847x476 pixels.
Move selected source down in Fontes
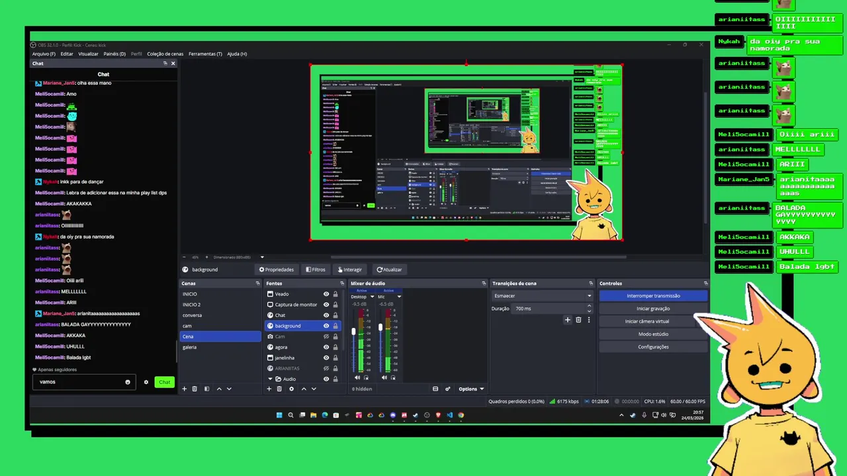314,389
